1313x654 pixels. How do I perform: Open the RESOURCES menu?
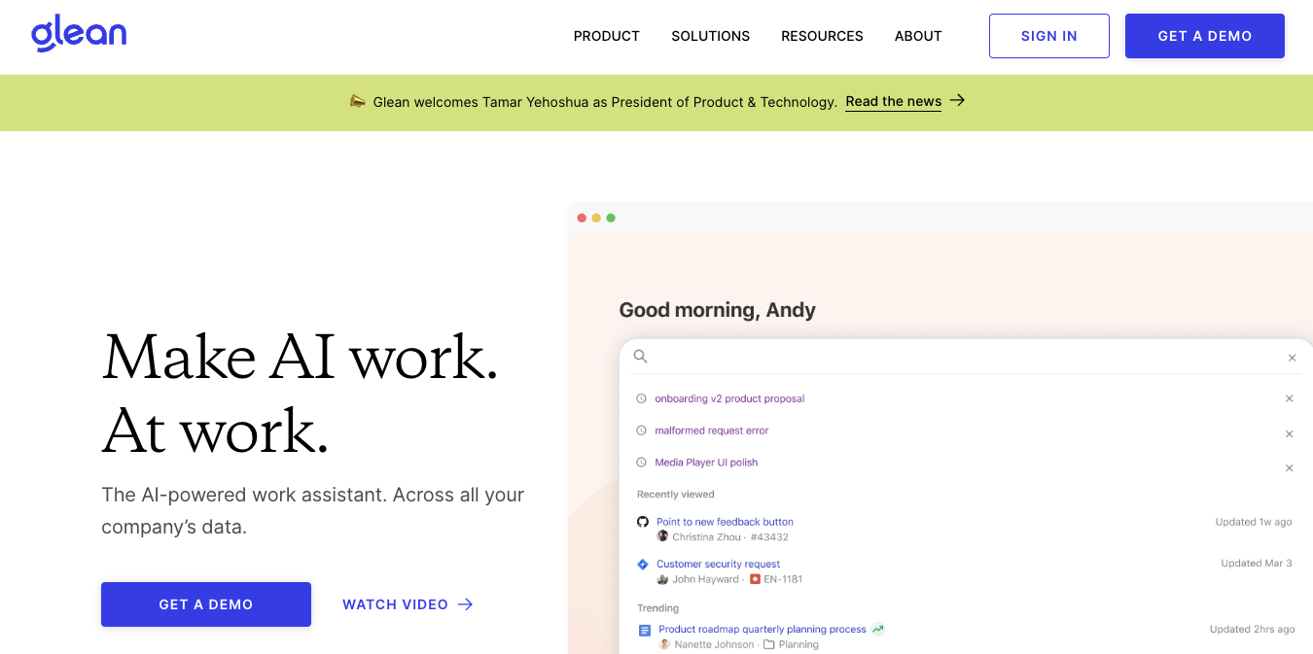click(x=822, y=36)
